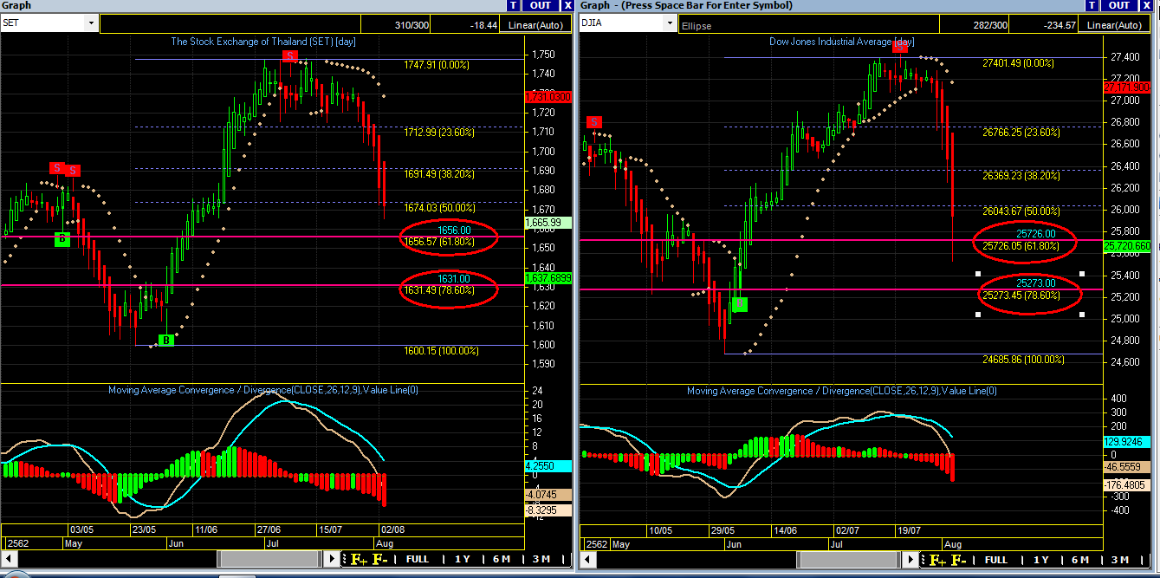Click the DJIA symbol input field
Screen dimensions: 1160x578
tap(623, 24)
